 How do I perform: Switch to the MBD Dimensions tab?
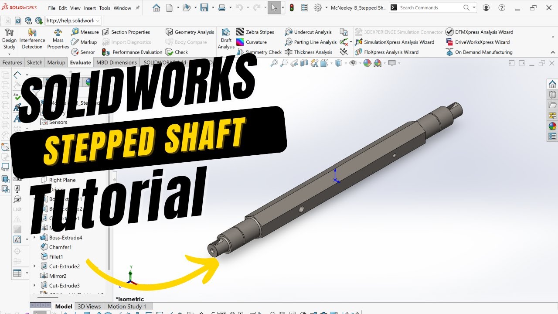coord(116,62)
